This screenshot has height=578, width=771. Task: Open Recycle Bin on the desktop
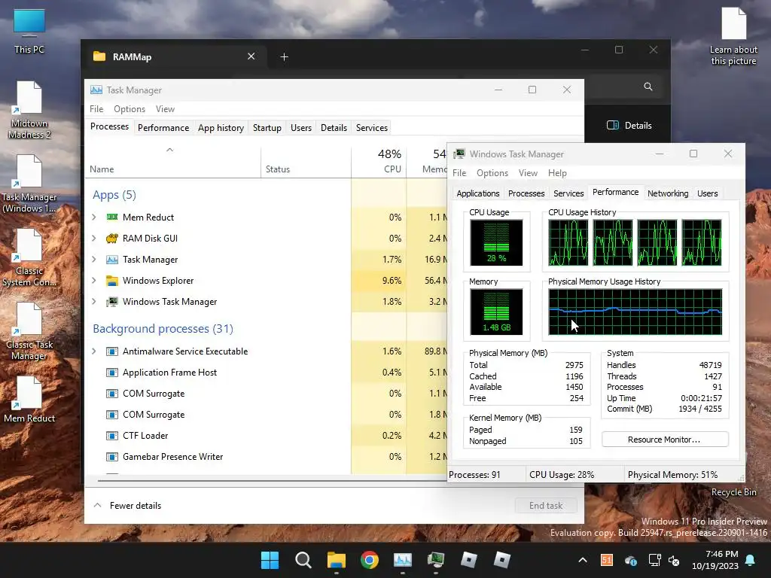click(733, 492)
